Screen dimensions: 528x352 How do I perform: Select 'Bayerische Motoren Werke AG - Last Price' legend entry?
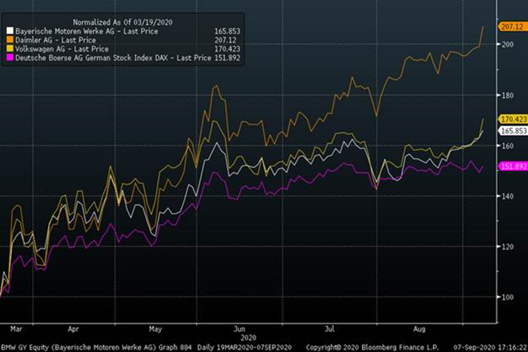(86, 31)
